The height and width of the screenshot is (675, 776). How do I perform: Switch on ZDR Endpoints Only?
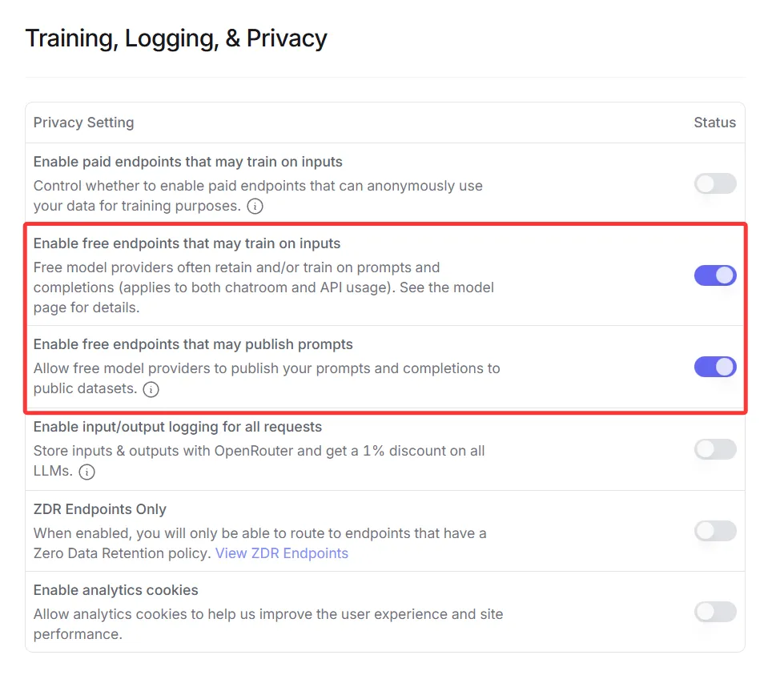click(714, 530)
